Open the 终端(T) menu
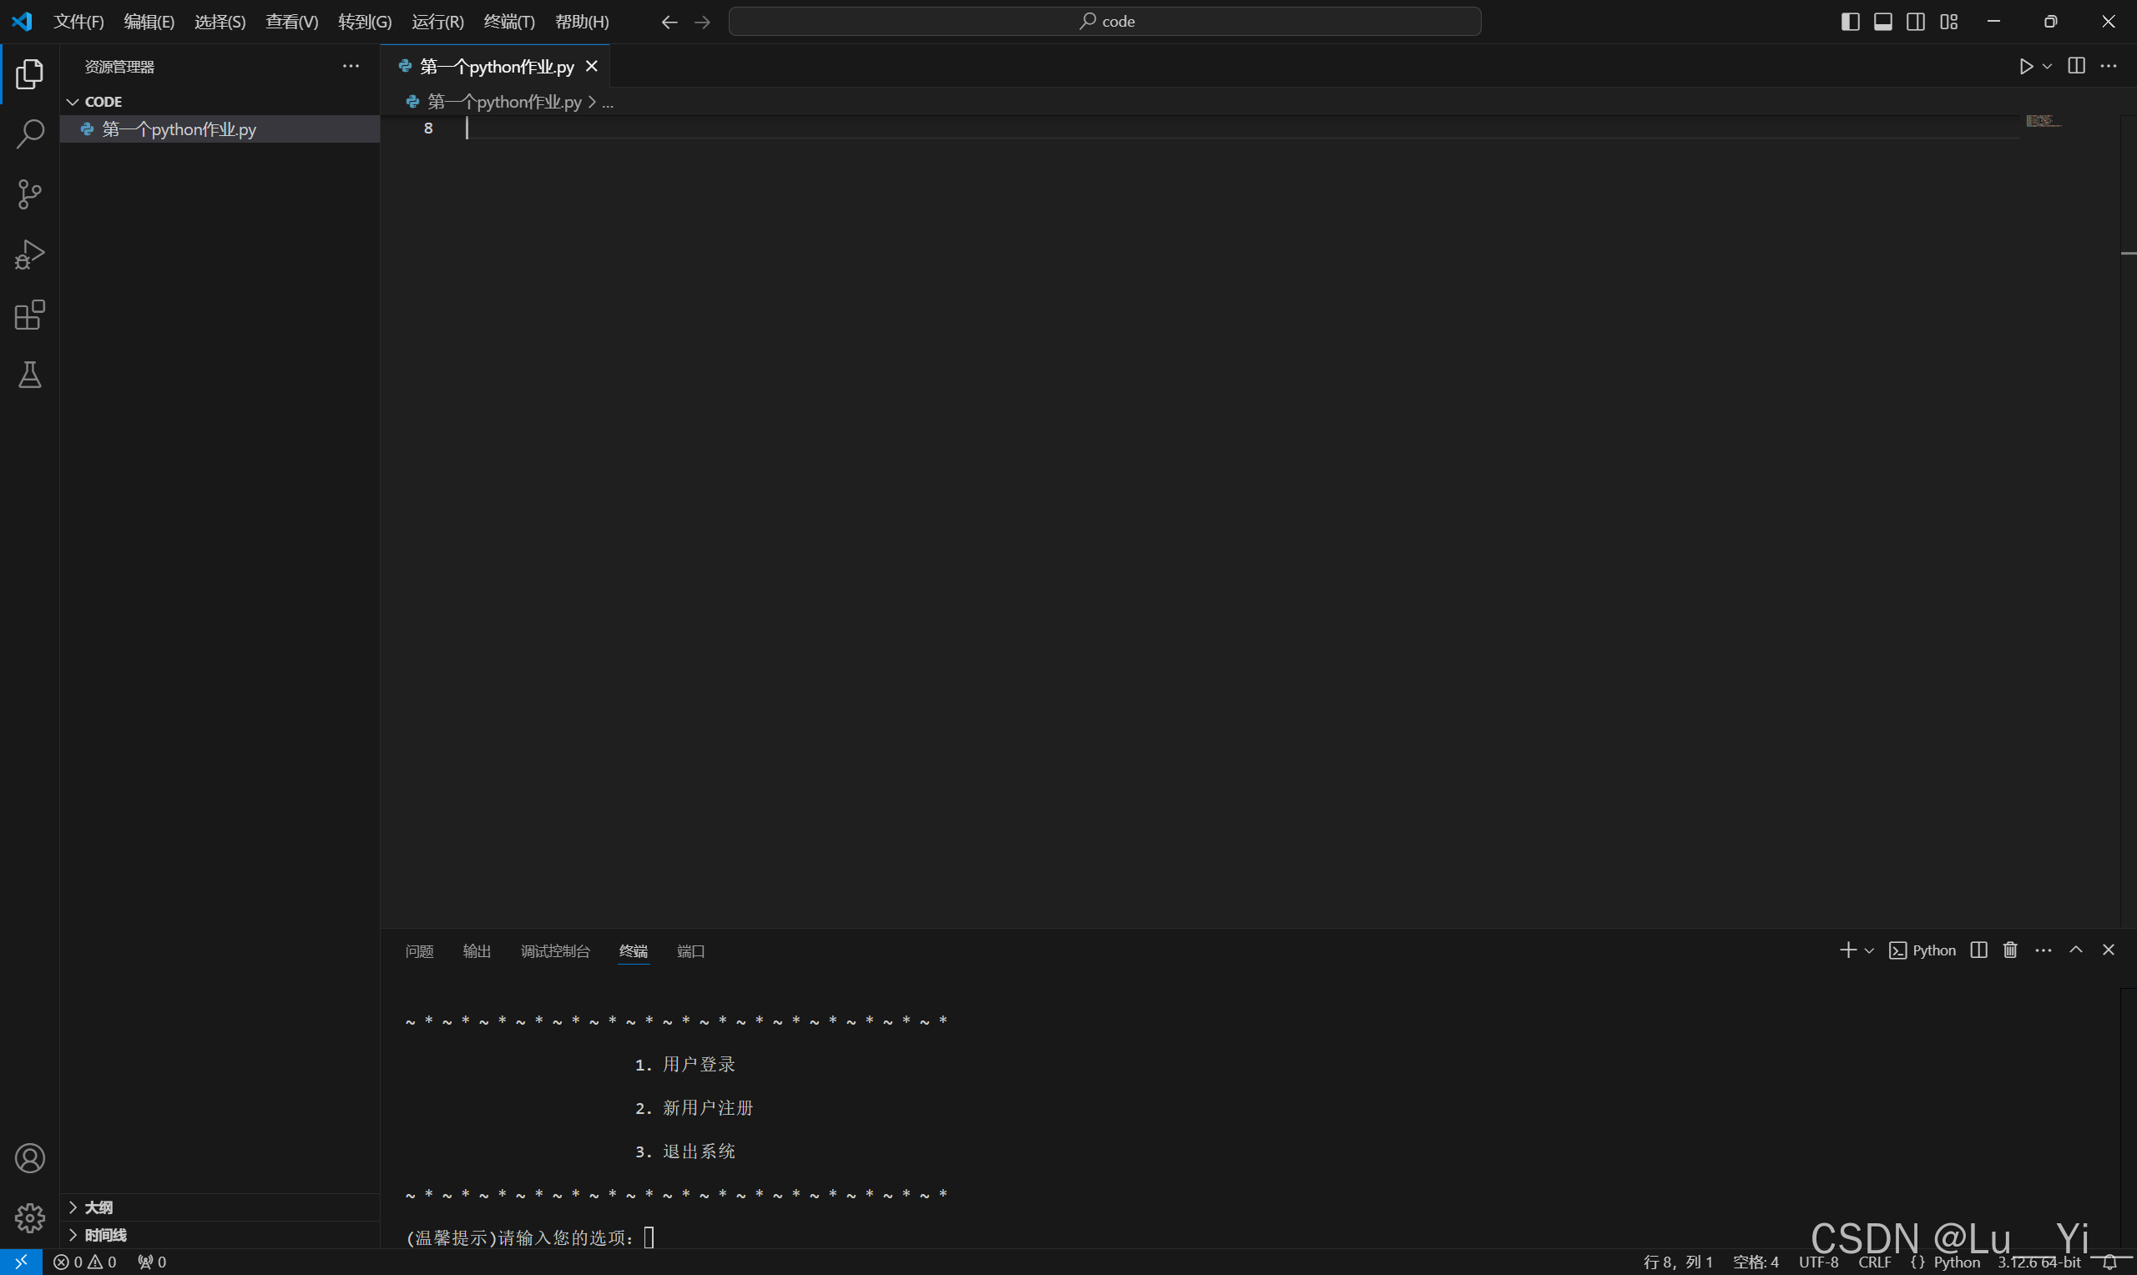 coord(508,22)
